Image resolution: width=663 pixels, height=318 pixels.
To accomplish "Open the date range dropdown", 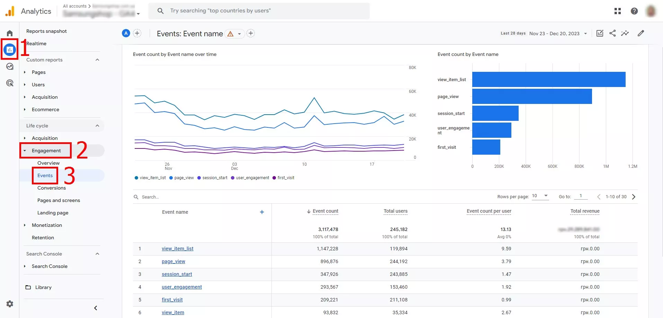I will tap(558, 33).
